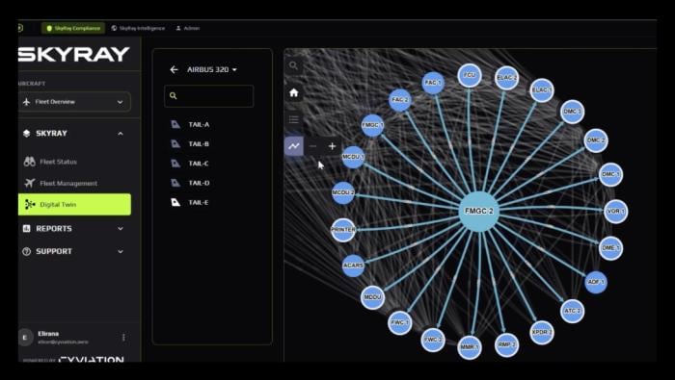Go back using the arrow beside AIRBUS 320
Screen dimensions: 675x380
click(x=174, y=69)
